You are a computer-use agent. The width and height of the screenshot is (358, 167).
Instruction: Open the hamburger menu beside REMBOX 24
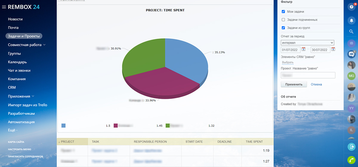[4, 7]
